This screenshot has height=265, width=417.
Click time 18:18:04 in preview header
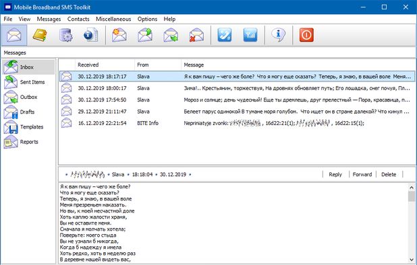pyautogui.click(x=142, y=175)
